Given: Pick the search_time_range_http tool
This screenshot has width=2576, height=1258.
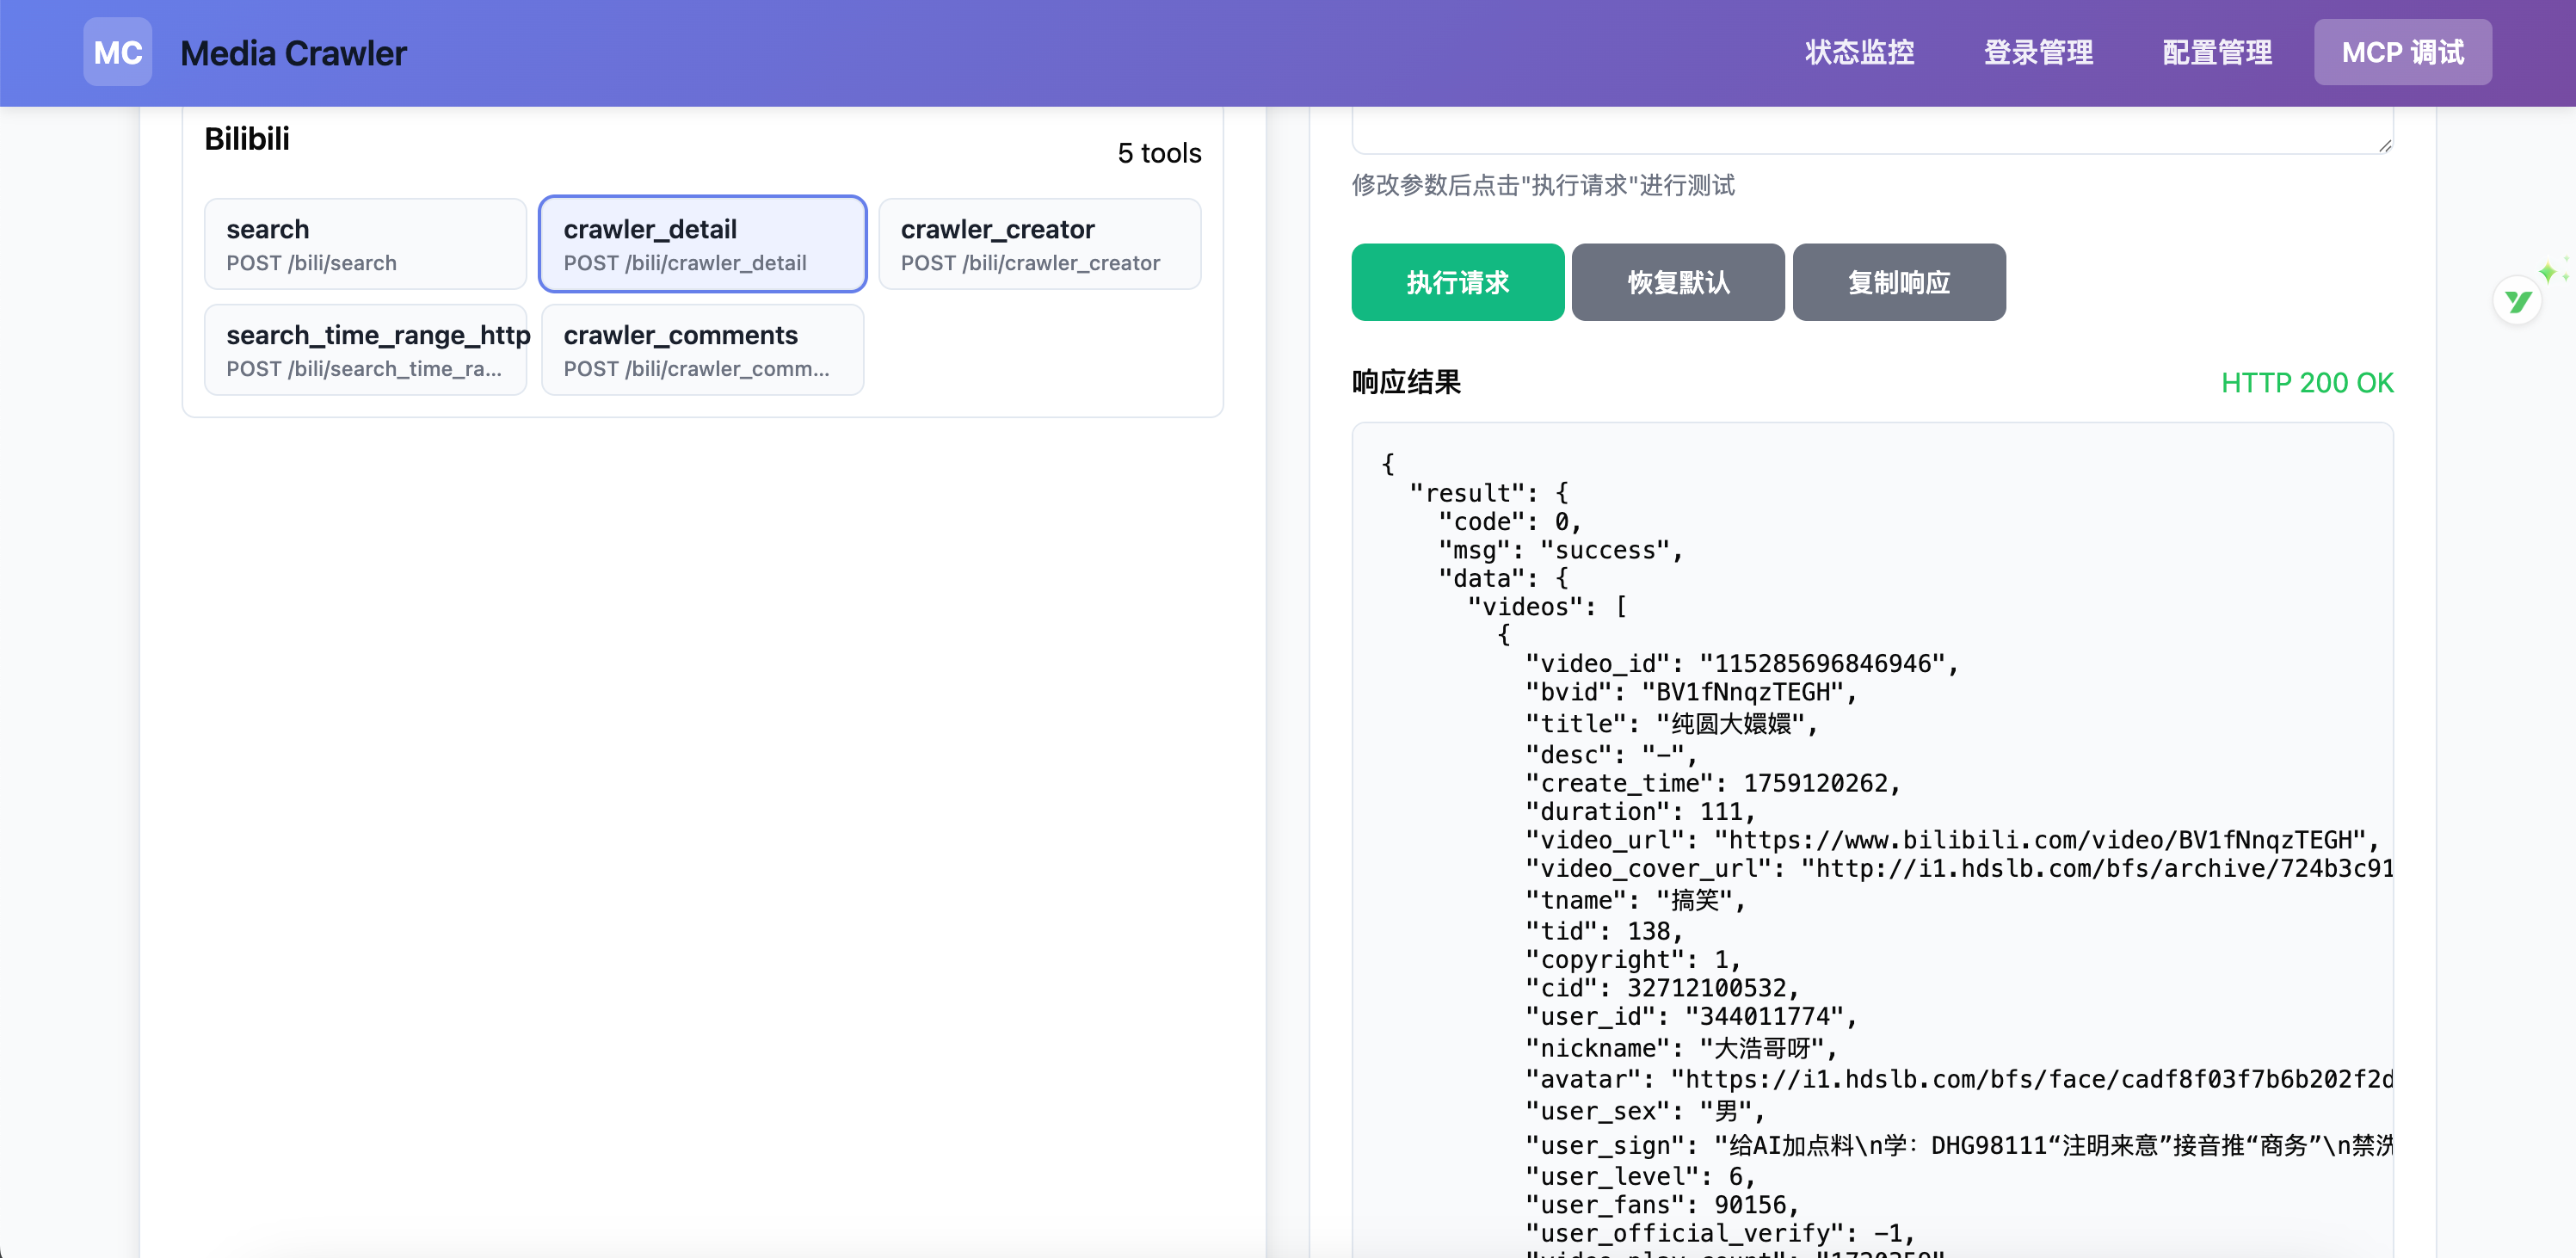Looking at the screenshot, I should pos(365,350).
